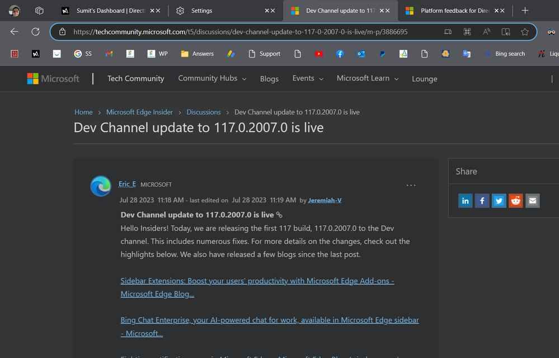Share the post on LinkedIn
559x358 pixels.
point(465,201)
